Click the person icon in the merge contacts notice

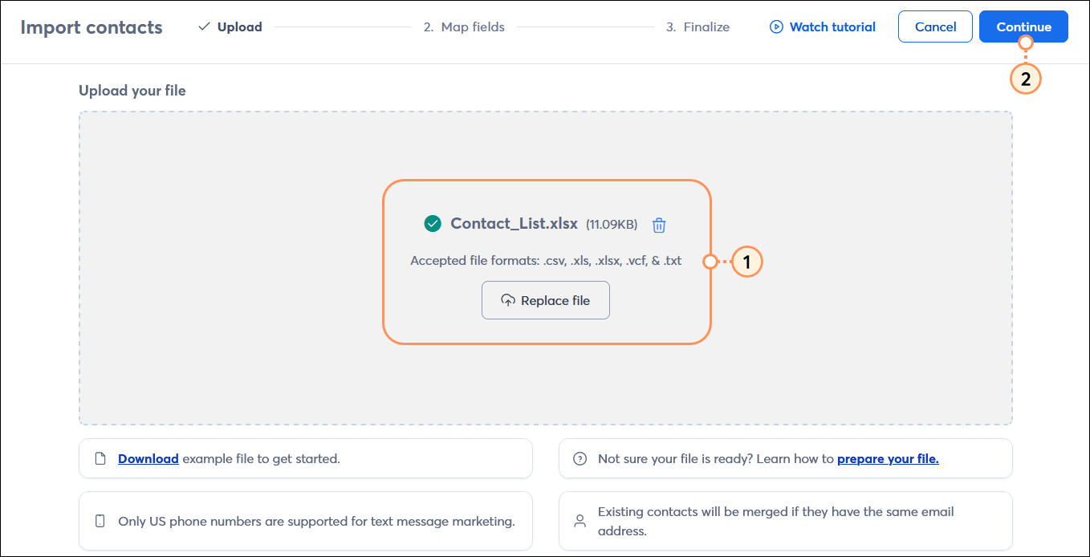580,520
